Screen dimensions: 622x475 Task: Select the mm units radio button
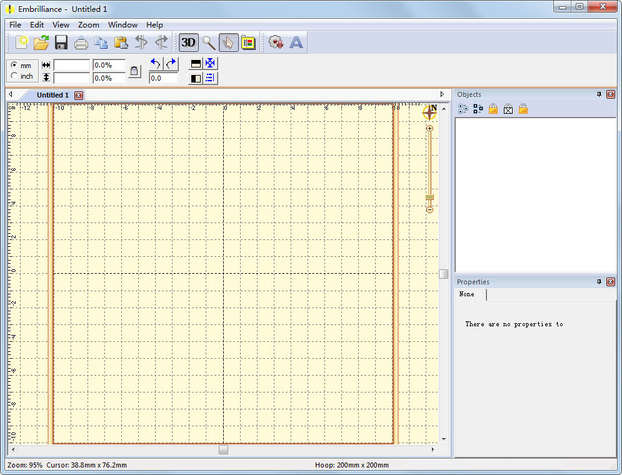tap(14, 64)
